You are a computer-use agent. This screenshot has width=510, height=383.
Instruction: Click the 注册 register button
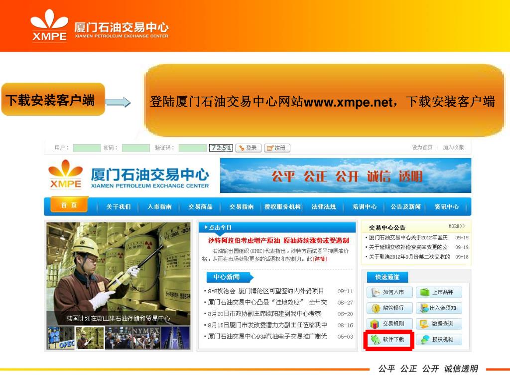pyautogui.click(x=277, y=148)
